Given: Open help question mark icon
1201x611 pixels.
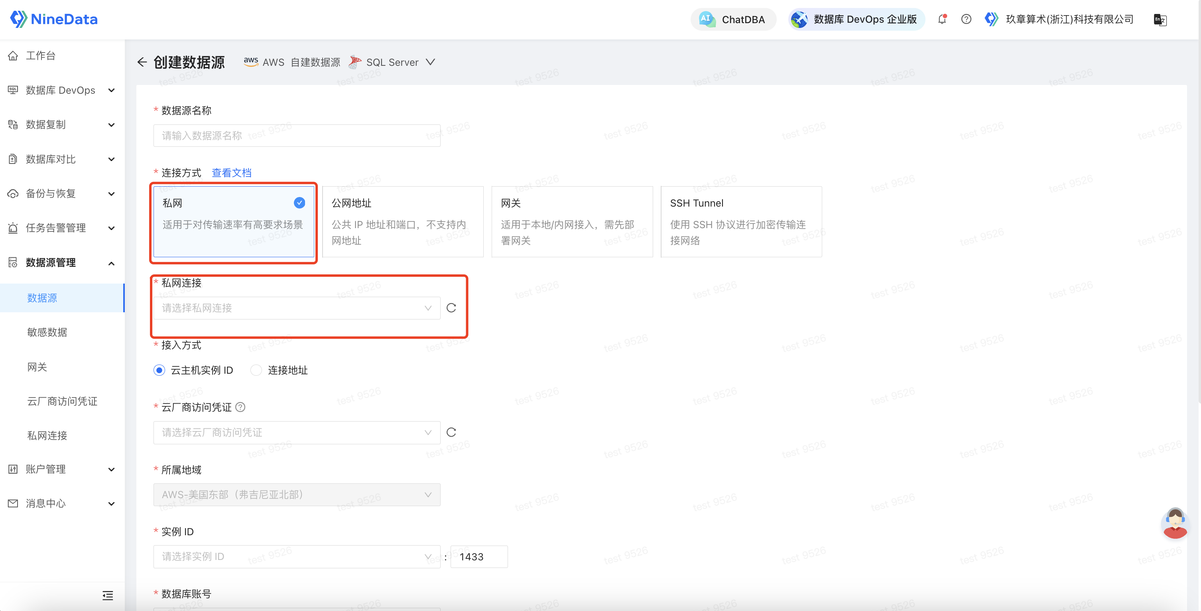Looking at the screenshot, I should 966,19.
